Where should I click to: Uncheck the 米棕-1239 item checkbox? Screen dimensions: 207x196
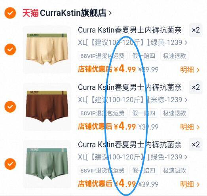10,107
